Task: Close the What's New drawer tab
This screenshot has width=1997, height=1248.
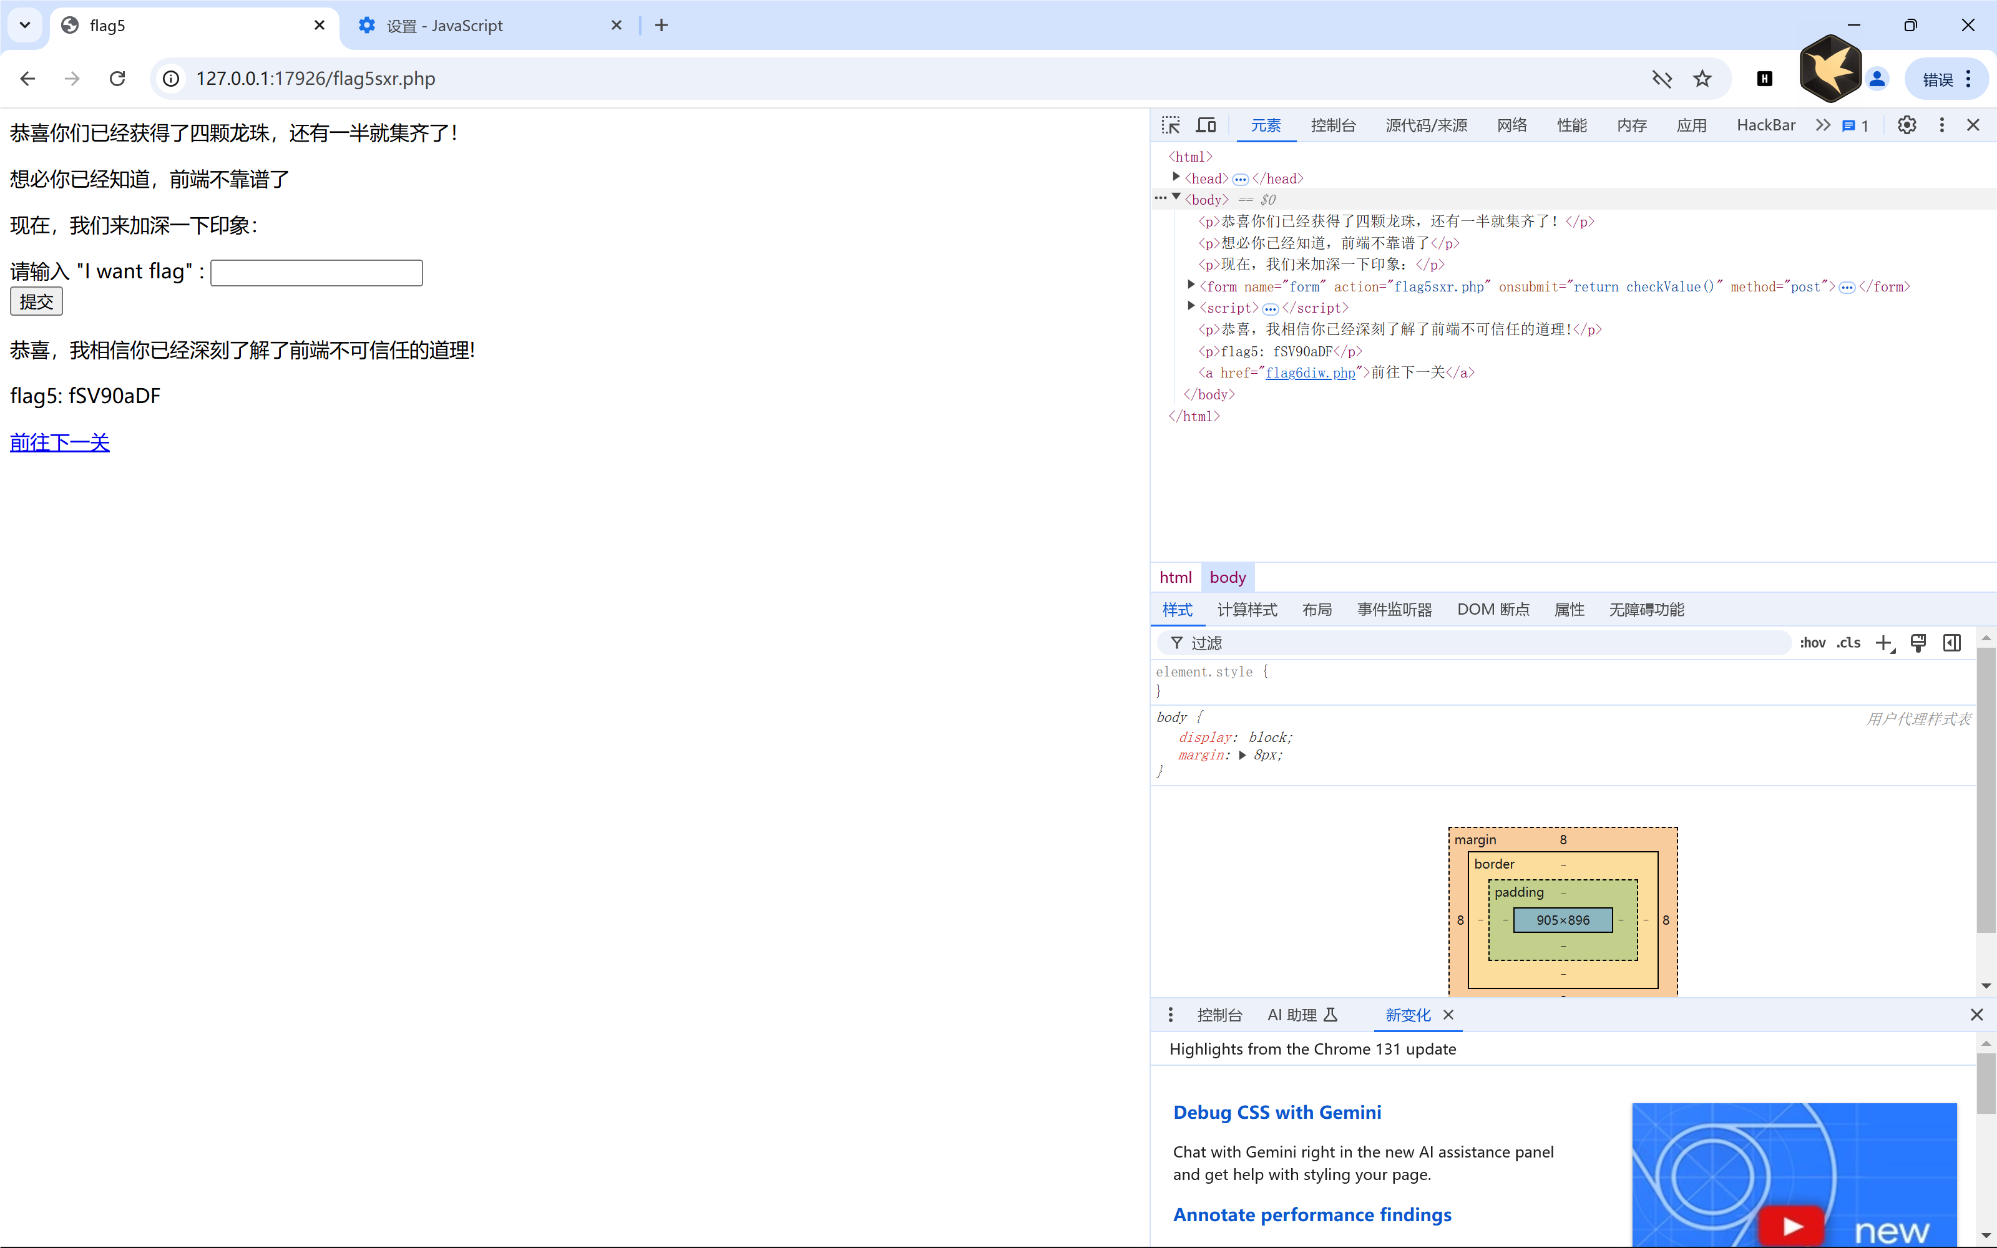Action: [1447, 1015]
